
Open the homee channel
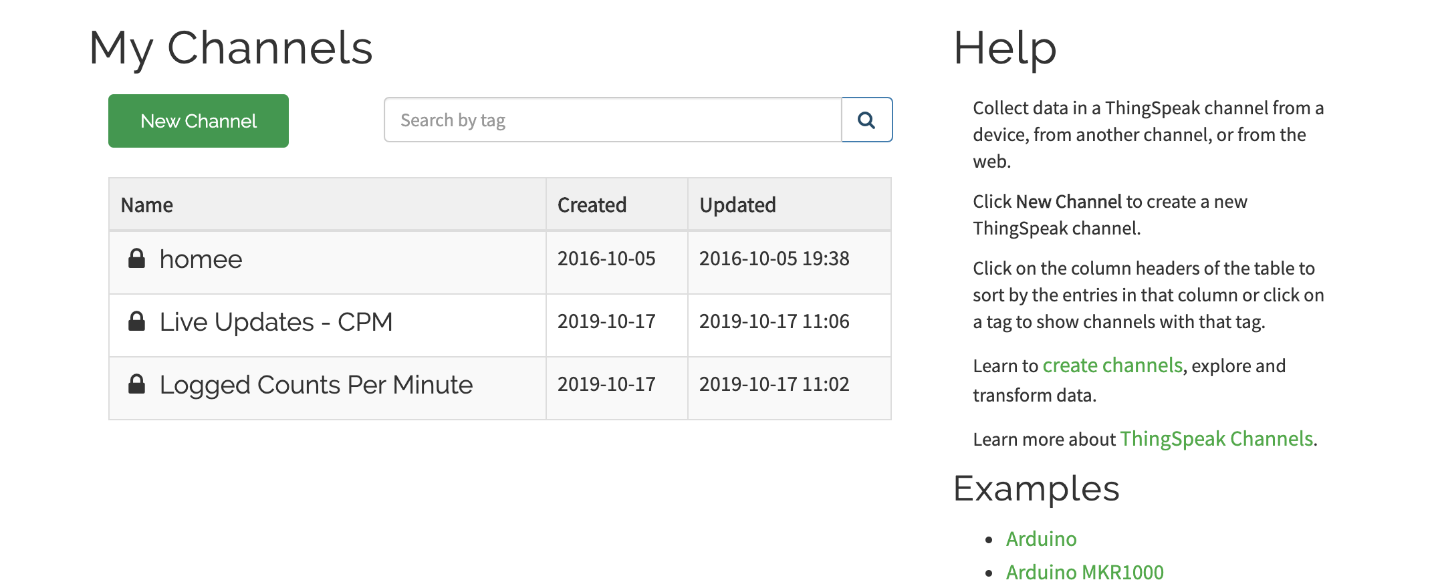[201, 259]
